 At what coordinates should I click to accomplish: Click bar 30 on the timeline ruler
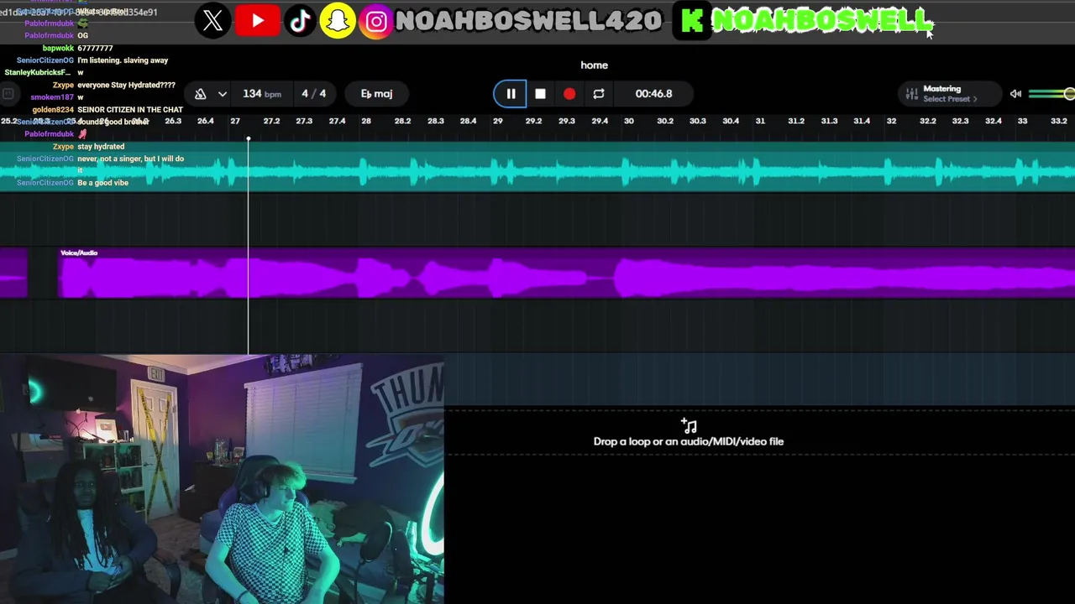coord(628,121)
